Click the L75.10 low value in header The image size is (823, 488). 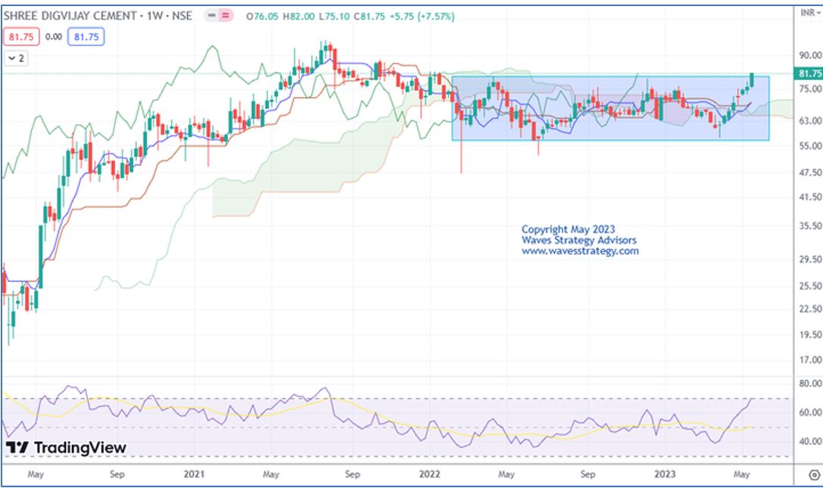[x=335, y=17]
